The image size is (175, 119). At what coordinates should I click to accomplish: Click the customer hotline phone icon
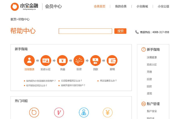tap(137, 32)
